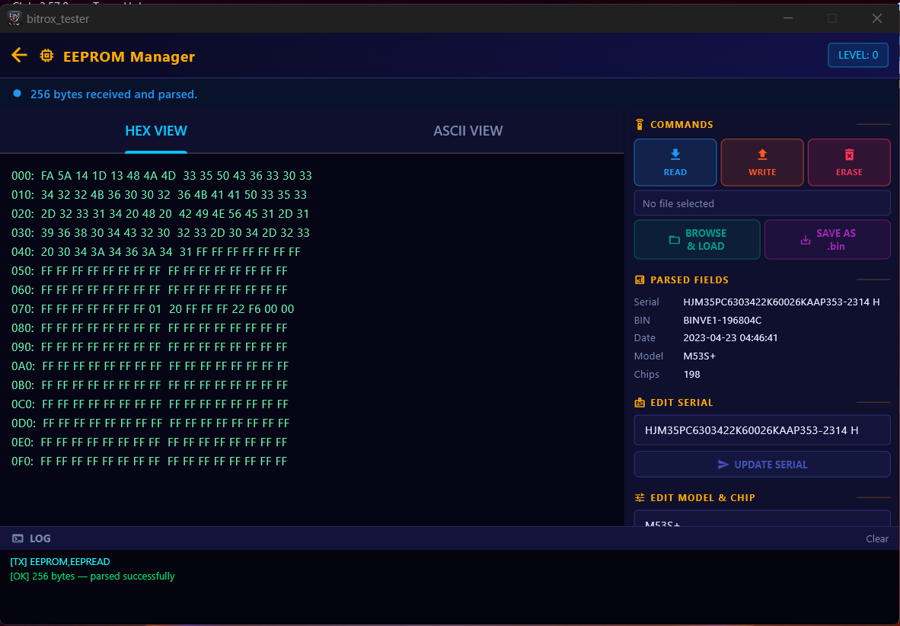Click the blue status dot indicator
Viewport: 900px width, 626px height.
[18, 93]
